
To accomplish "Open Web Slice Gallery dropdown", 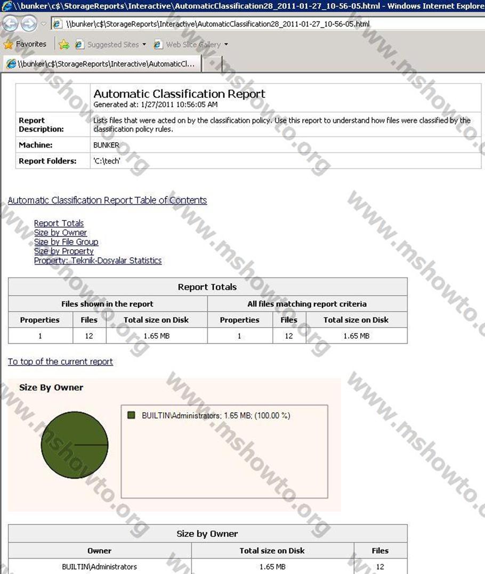I will 226,45.
